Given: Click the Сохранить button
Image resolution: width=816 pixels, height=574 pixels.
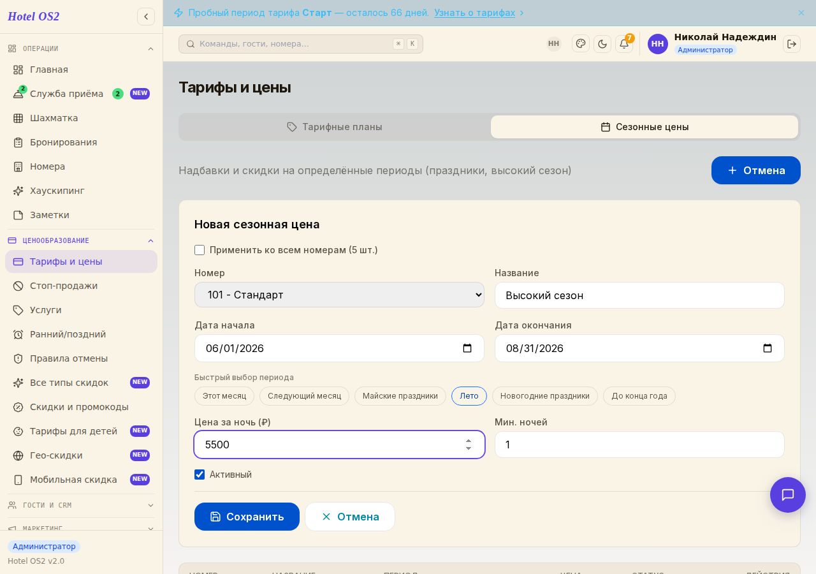Looking at the screenshot, I should [247, 517].
